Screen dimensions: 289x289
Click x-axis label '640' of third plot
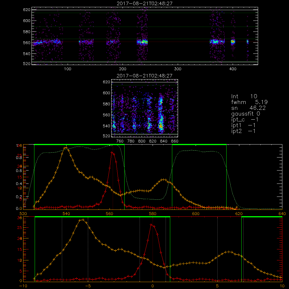282,214
